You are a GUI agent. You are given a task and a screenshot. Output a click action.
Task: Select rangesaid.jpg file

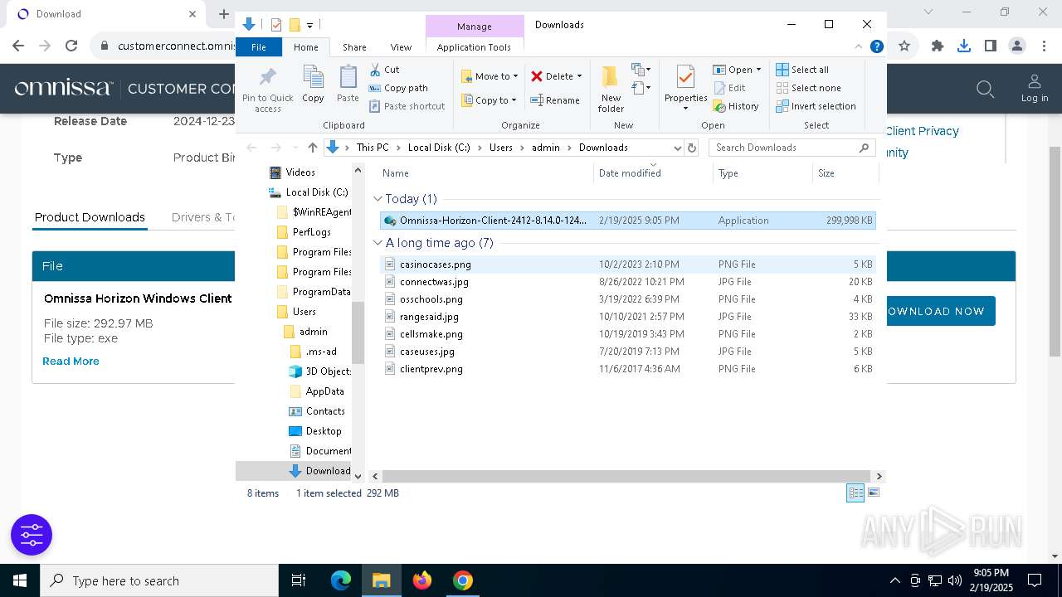628,317
